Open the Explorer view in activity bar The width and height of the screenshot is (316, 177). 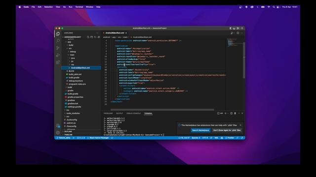click(58, 34)
